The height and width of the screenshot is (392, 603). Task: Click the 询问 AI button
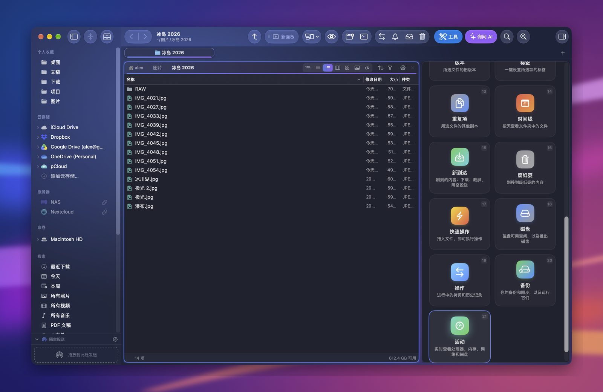coord(481,37)
